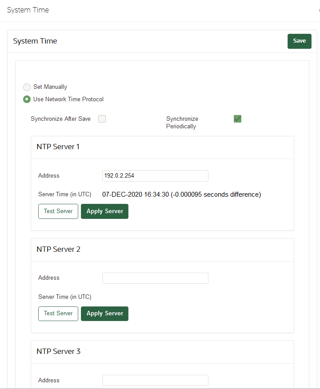Click the top 'System Time' page header

[x=28, y=10]
